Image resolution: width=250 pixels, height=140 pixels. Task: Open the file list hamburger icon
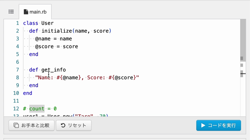(11, 12)
